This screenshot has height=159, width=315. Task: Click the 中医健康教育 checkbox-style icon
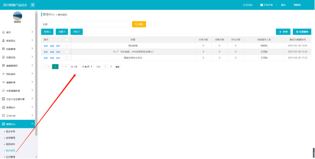coord(3,91)
